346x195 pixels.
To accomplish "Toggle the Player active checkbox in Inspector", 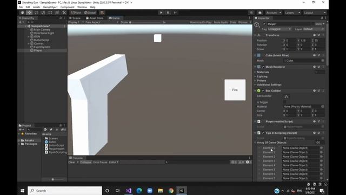I will pyautogui.click(x=264, y=24).
